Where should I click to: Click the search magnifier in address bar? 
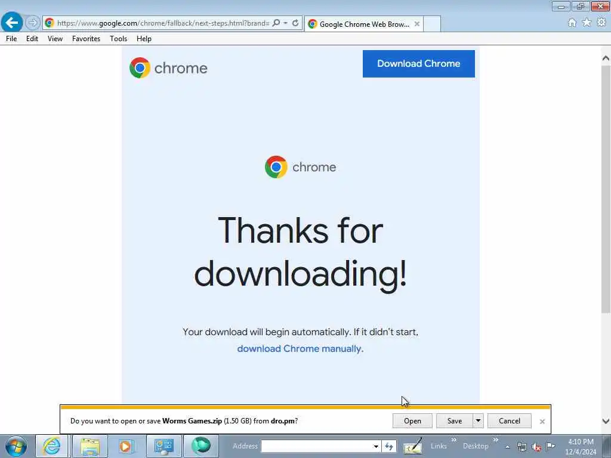coord(276,23)
